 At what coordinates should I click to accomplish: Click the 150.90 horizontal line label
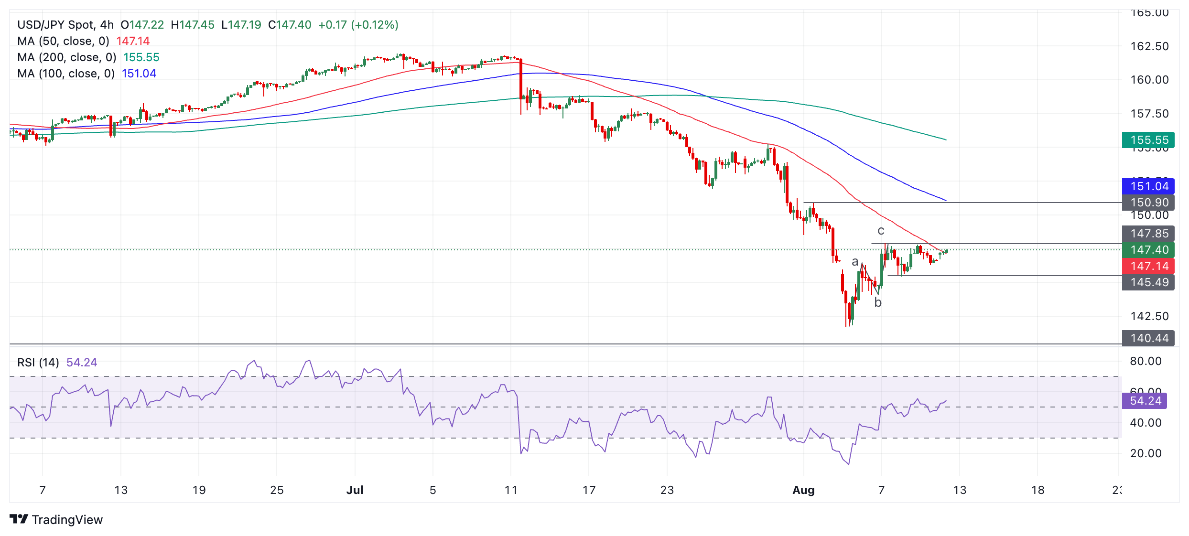[1148, 203]
